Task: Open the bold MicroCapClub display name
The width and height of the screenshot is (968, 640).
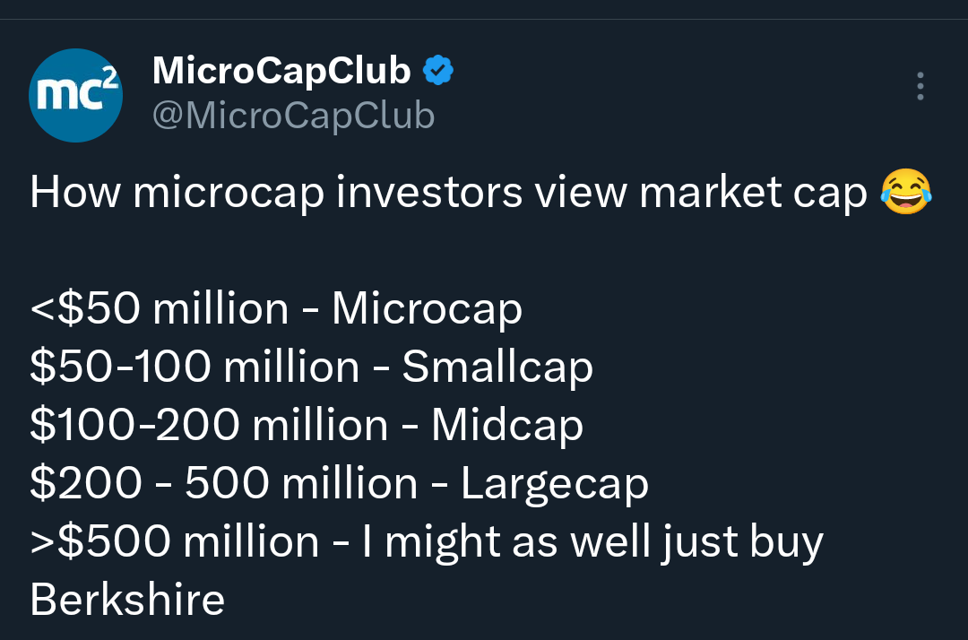Action: pos(281,71)
